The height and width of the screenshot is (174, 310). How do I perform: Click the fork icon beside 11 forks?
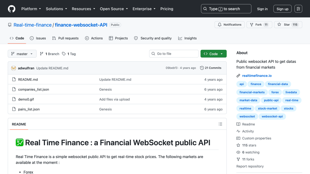click(238, 159)
